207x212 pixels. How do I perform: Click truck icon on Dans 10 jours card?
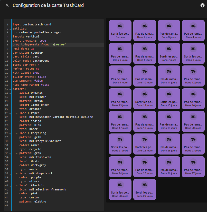coord(145,71)
